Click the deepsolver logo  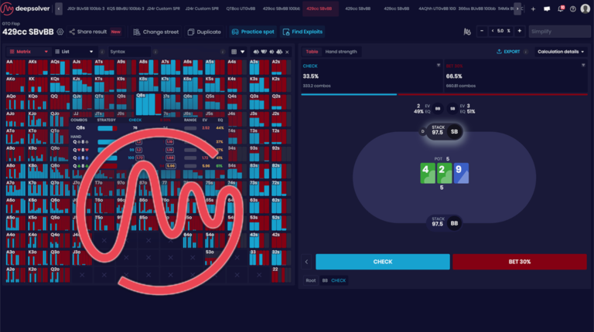point(25,8)
